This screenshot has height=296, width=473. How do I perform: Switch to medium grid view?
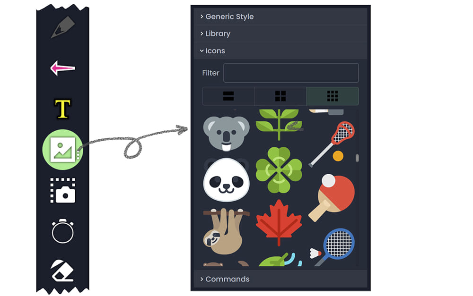280,96
